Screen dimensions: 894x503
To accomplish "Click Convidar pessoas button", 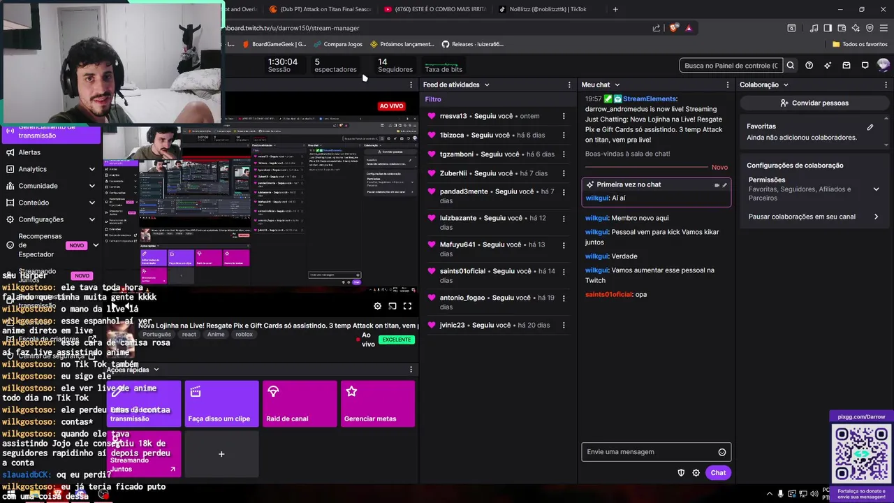I will [x=814, y=103].
